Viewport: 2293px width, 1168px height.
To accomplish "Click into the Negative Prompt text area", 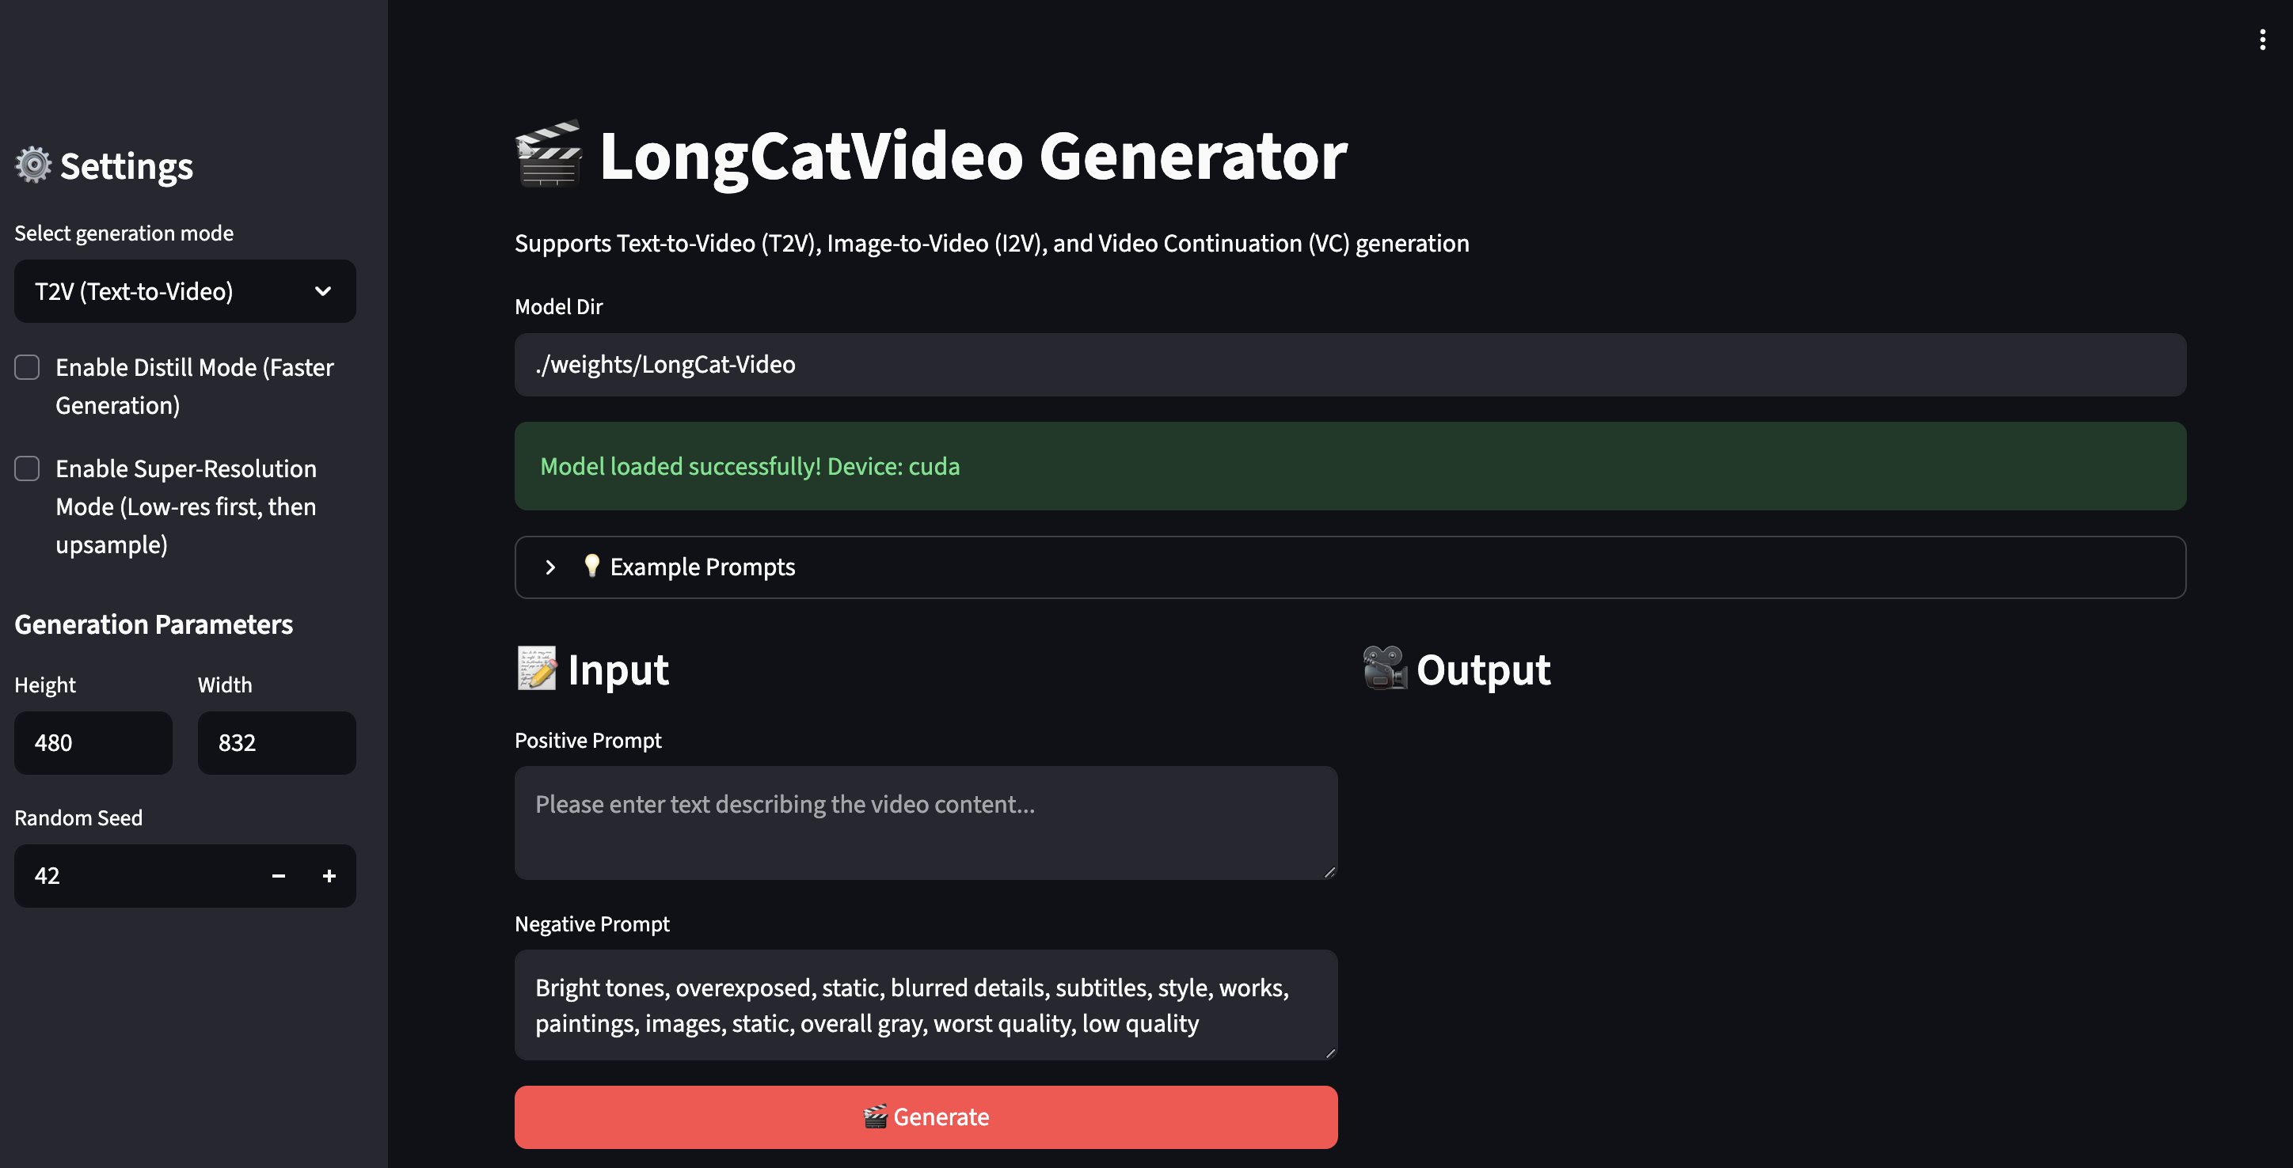I will coord(926,1005).
